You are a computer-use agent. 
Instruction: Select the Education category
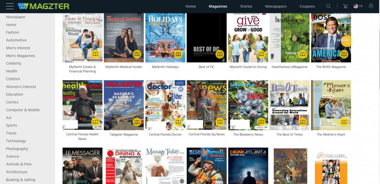tap(14, 94)
